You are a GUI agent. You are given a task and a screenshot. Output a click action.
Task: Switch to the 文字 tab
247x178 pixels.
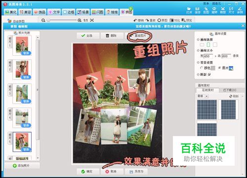coord(54,12)
